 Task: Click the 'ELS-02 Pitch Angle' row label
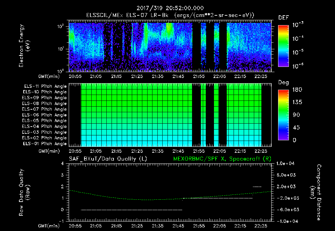(44, 138)
